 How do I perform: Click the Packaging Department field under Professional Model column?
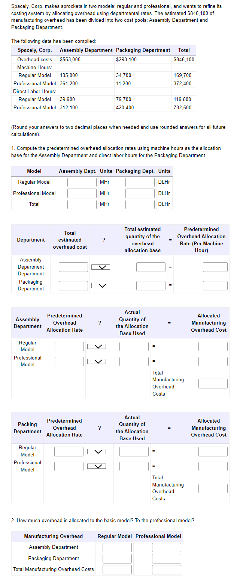166,559
